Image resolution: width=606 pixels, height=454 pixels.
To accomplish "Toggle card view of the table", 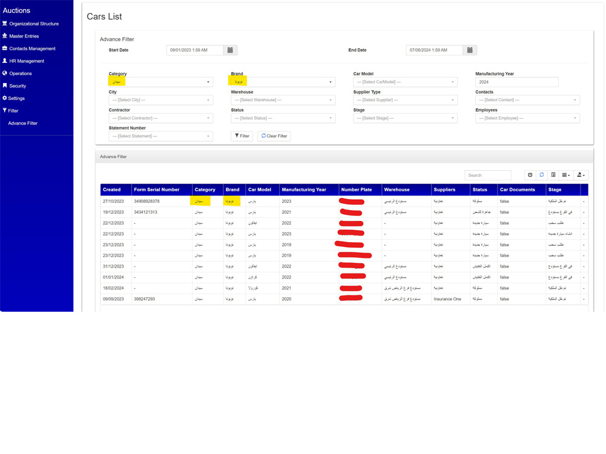I will (553, 176).
